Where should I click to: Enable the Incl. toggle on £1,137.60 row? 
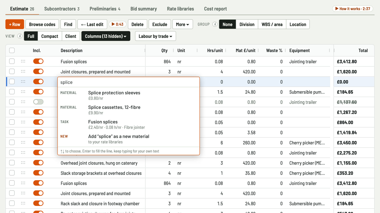(38, 102)
